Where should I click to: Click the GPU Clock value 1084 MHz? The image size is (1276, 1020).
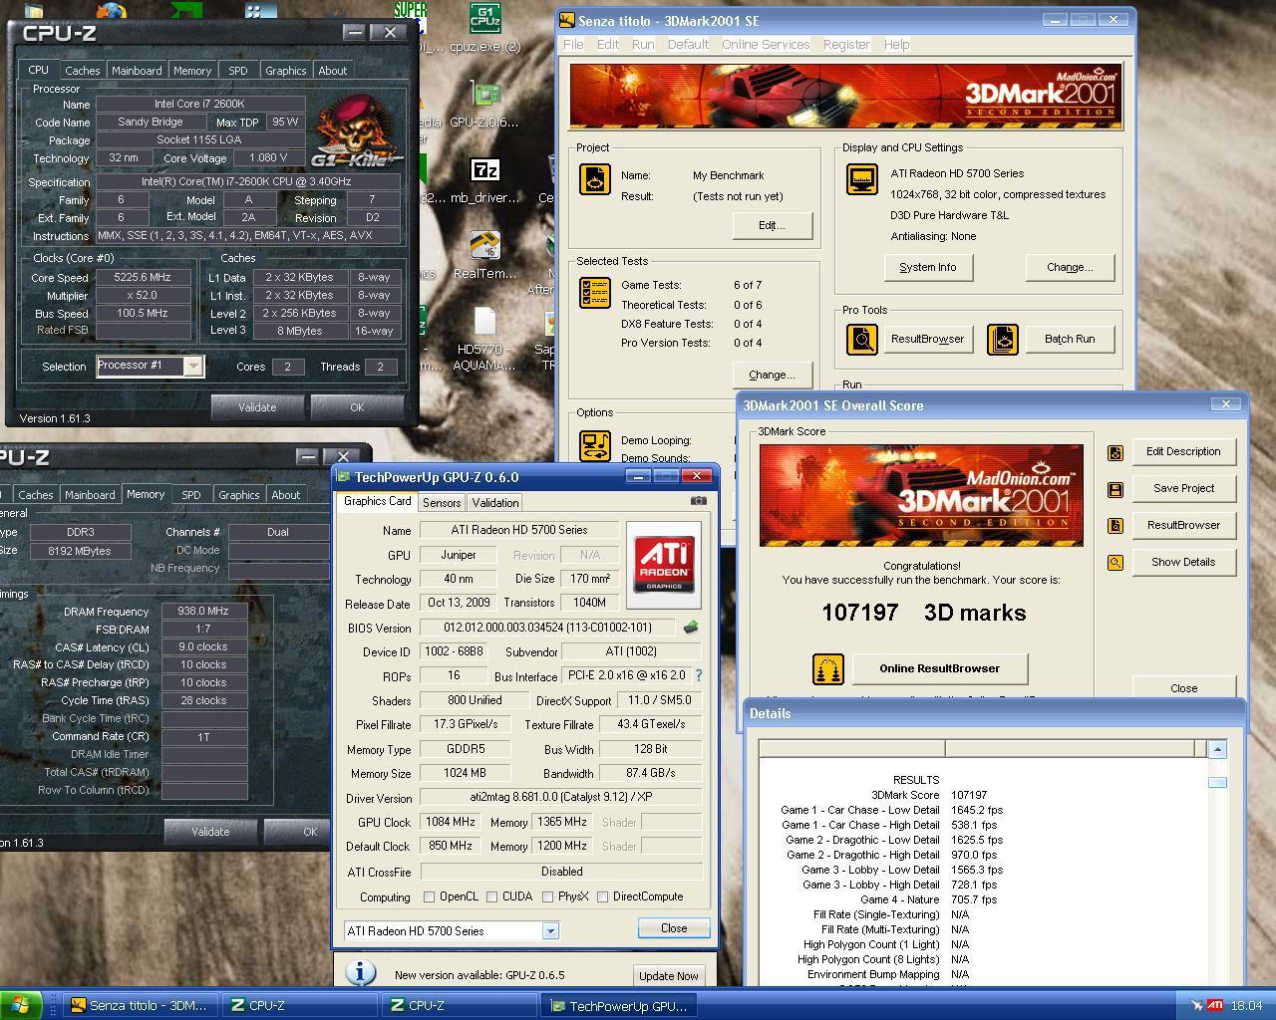pyautogui.click(x=451, y=822)
